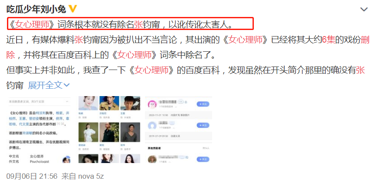
Task: Click top-left actress photo in cast thumbnail
Action: click(x=88, y=103)
